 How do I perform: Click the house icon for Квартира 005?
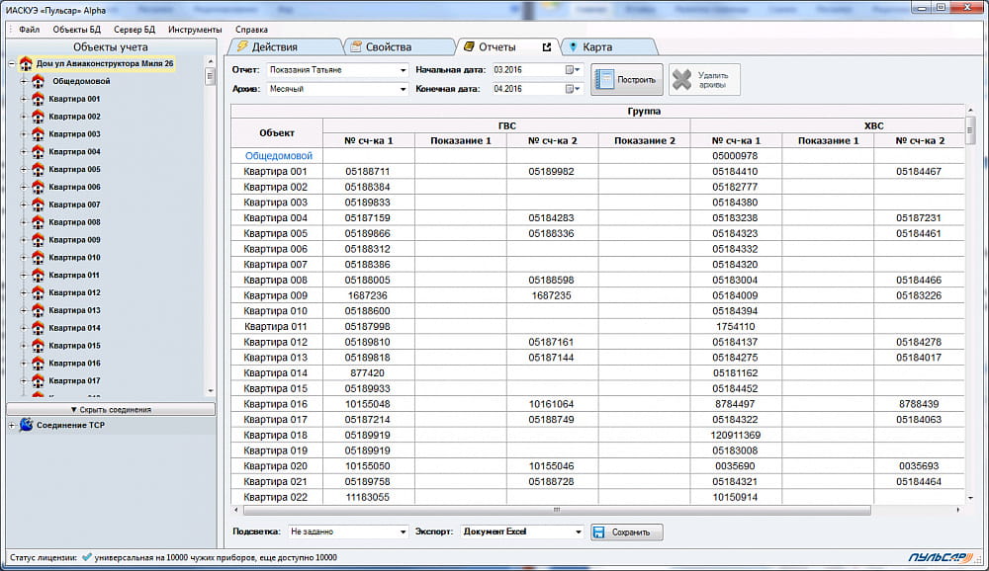39,170
